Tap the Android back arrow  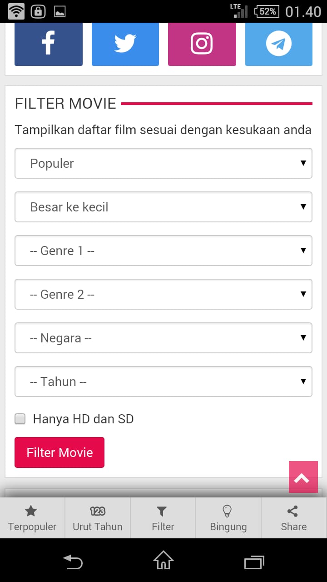[x=73, y=562]
